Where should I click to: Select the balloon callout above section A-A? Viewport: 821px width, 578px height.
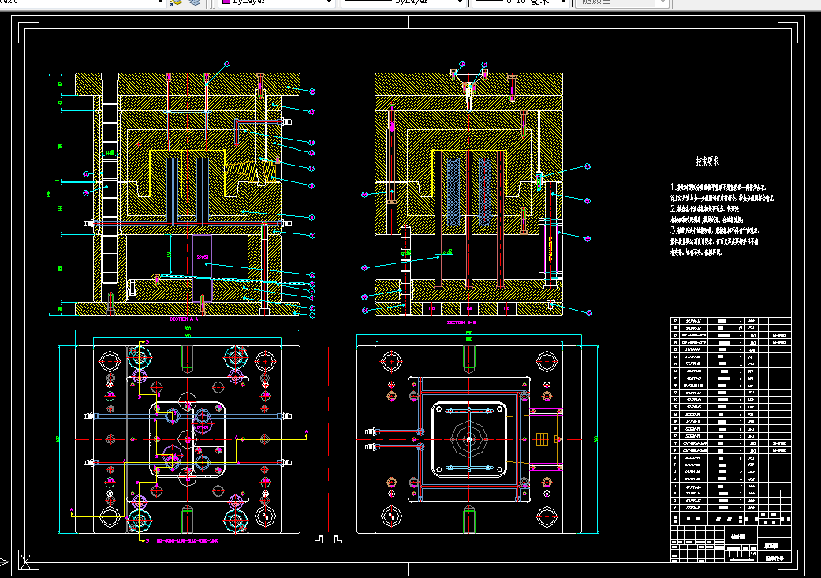pyautogui.click(x=227, y=63)
